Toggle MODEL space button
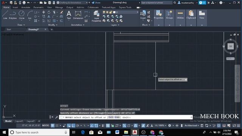This screenshot has width=242, height=136. (x=46, y=125)
